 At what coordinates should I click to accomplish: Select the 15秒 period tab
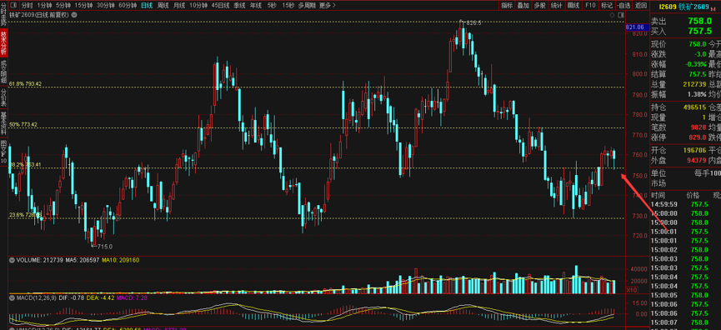click(x=288, y=6)
